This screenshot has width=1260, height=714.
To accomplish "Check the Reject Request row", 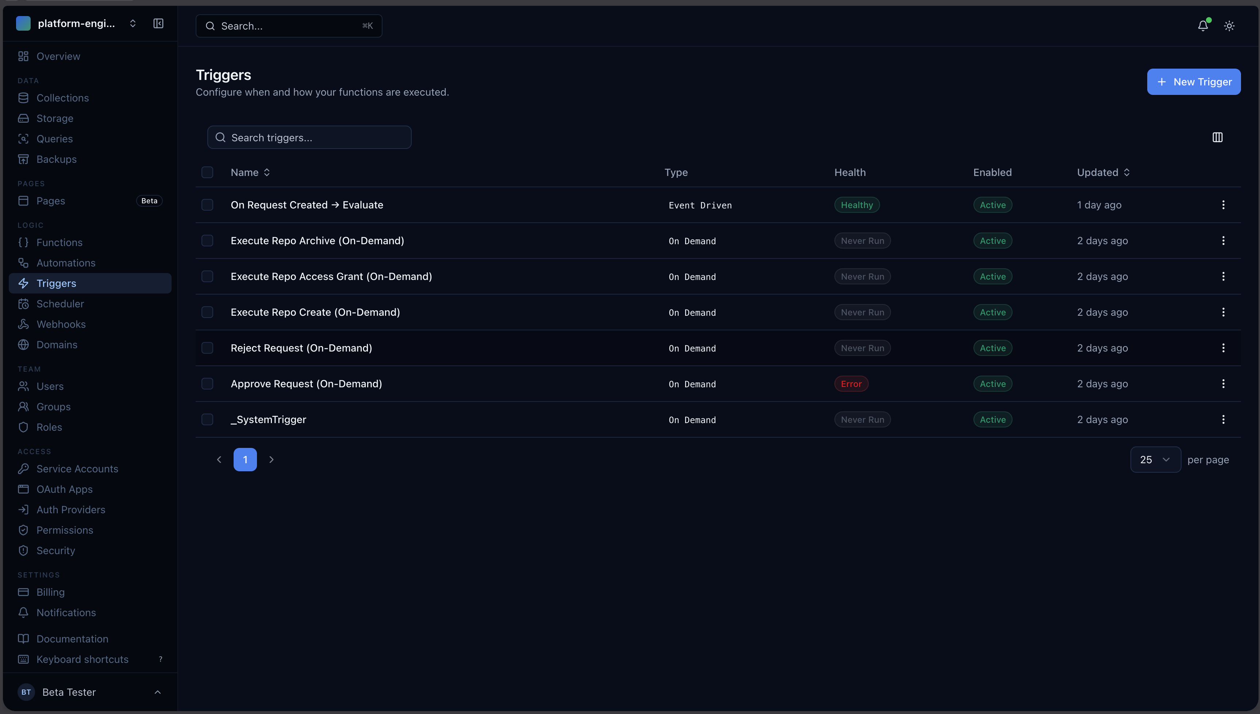I will 207,348.
